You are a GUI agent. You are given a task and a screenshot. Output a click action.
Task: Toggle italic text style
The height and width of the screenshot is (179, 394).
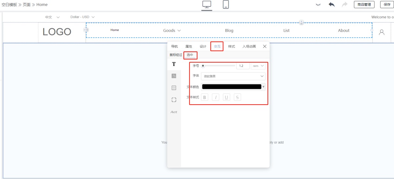(215, 97)
